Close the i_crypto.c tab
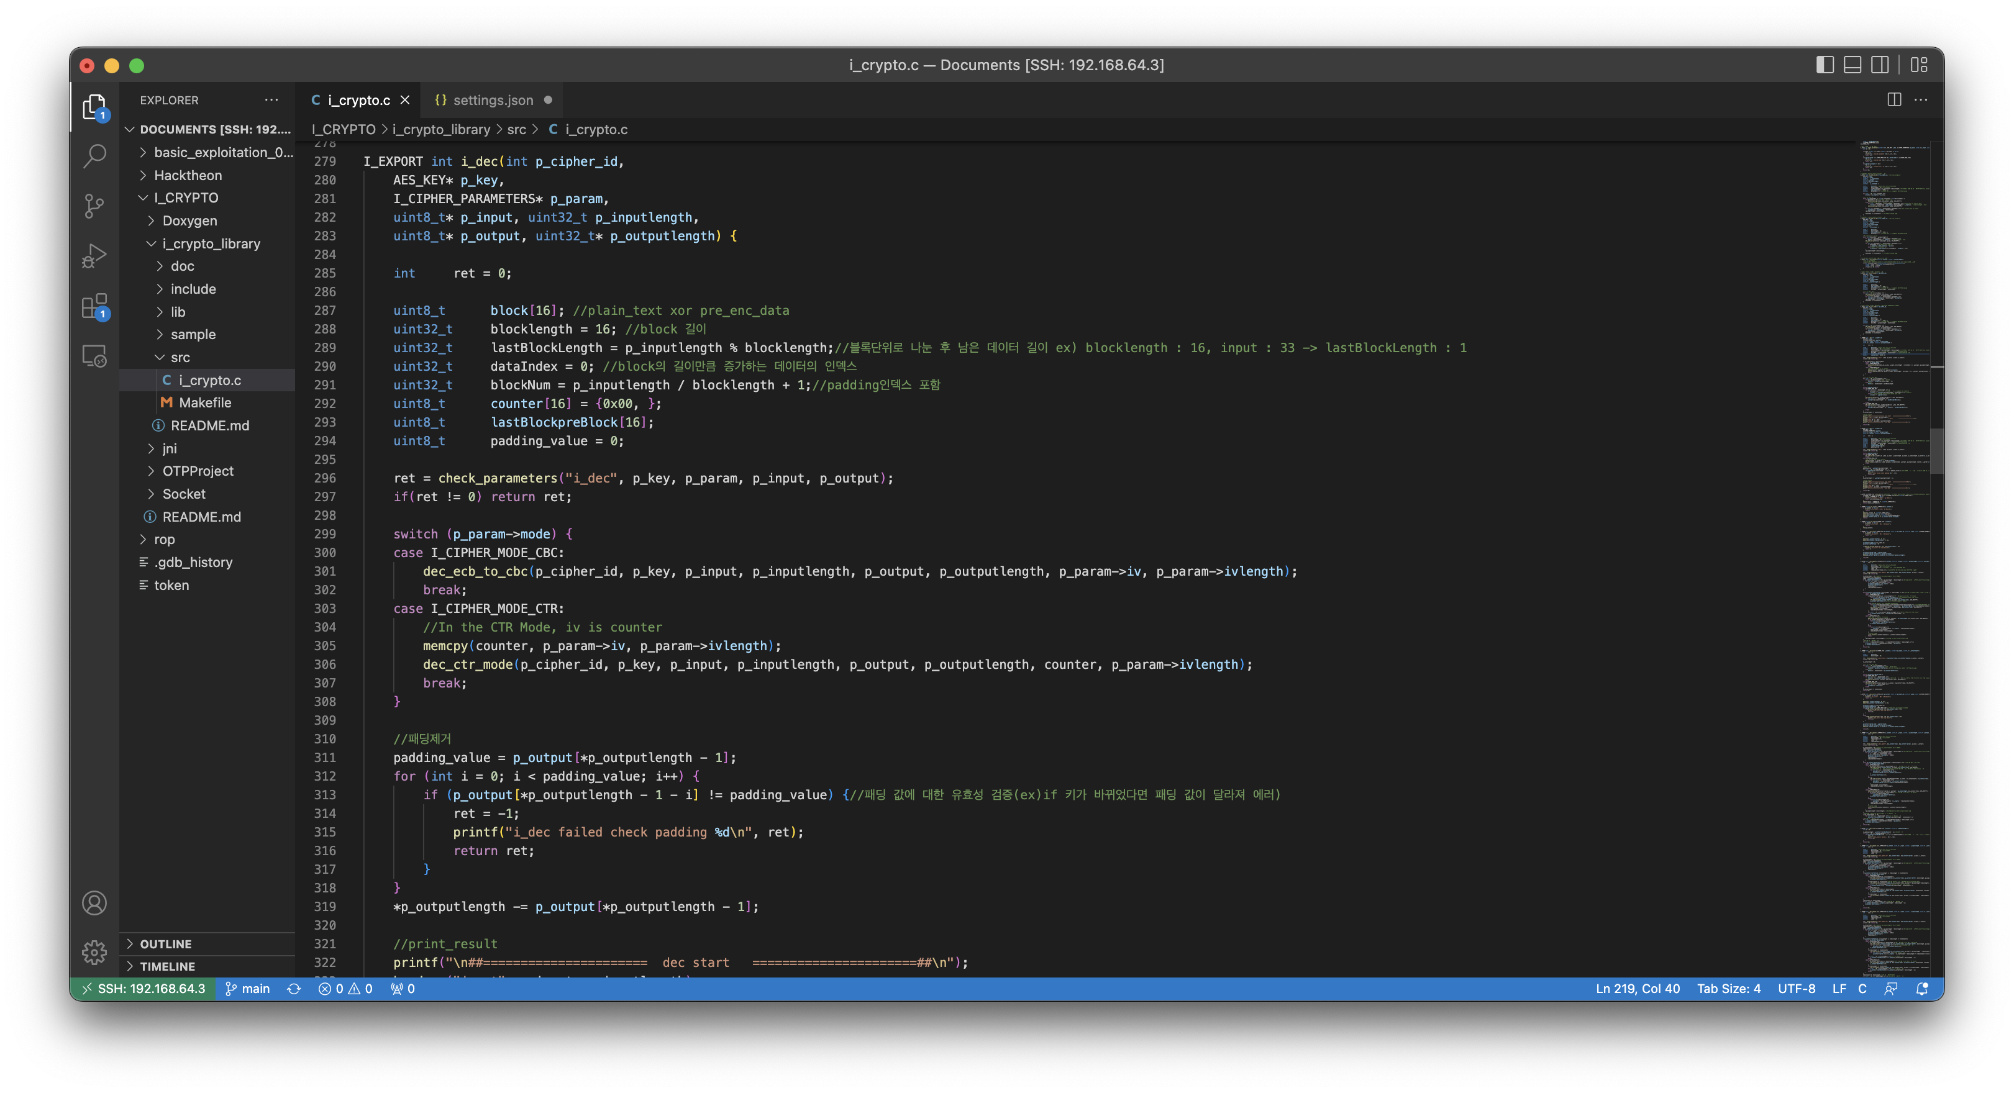Screen dimensions: 2014x1093 (405, 100)
